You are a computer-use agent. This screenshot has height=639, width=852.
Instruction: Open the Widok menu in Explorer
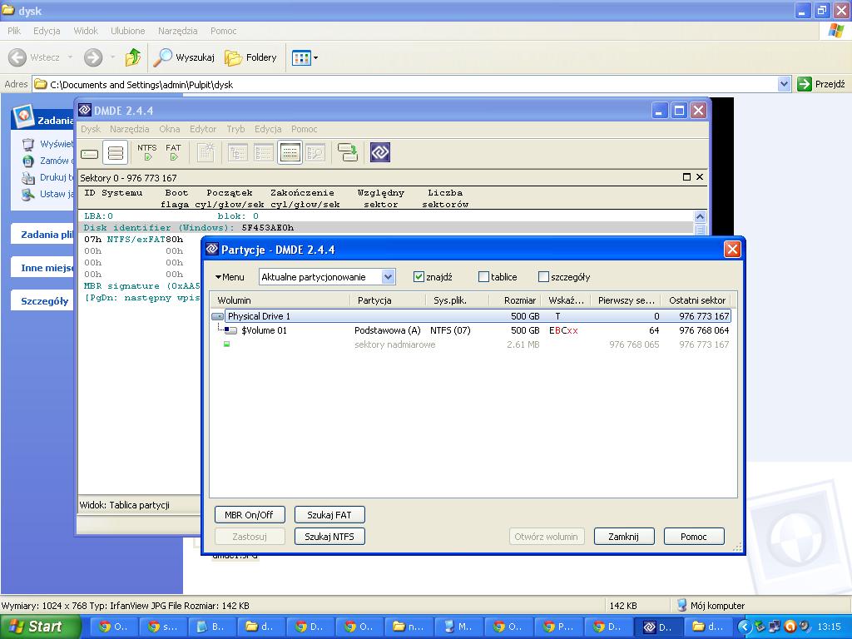pyautogui.click(x=86, y=31)
